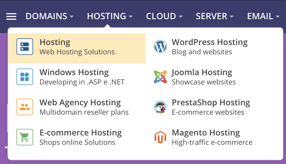Click 'Blog and websites' text
This screenshot has width=286, height=164.
pyautogui.click(x=202, y=52)
